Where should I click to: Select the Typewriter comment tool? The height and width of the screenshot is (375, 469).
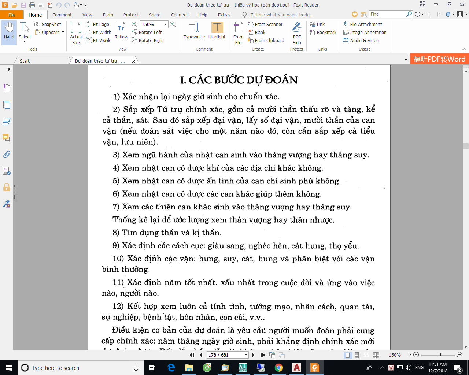(194, 31)
